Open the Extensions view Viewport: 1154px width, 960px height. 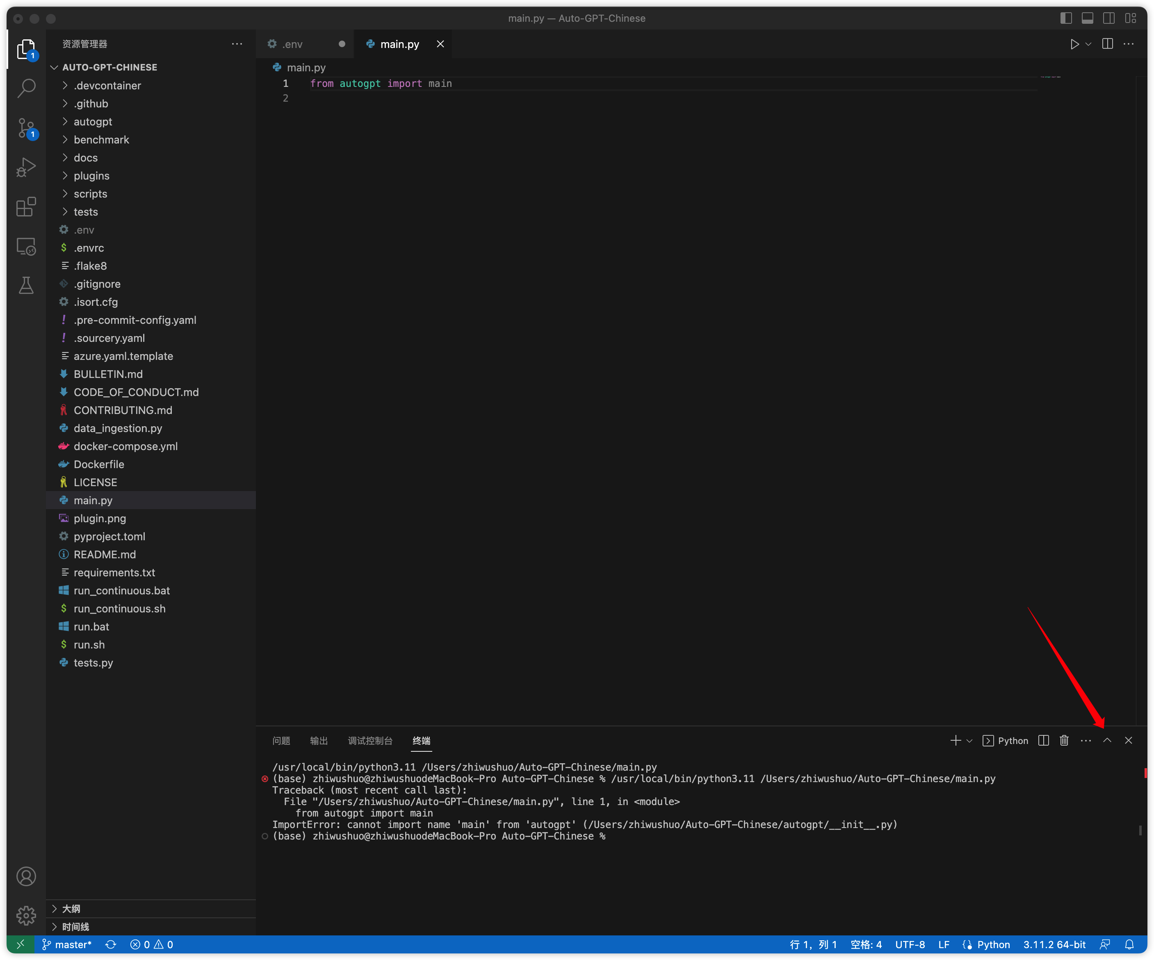point(26,207)
